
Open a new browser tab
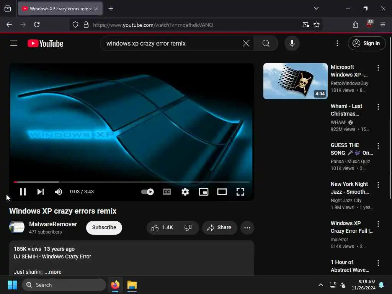pyautogui.click(x=111, y=9)
